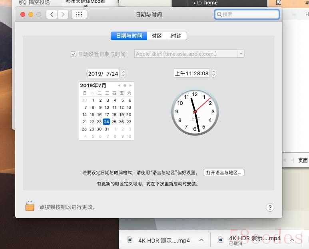Viewport: 309px width, 249px height.
Task: Select July 12 in calendar
Action: point(122,108)
